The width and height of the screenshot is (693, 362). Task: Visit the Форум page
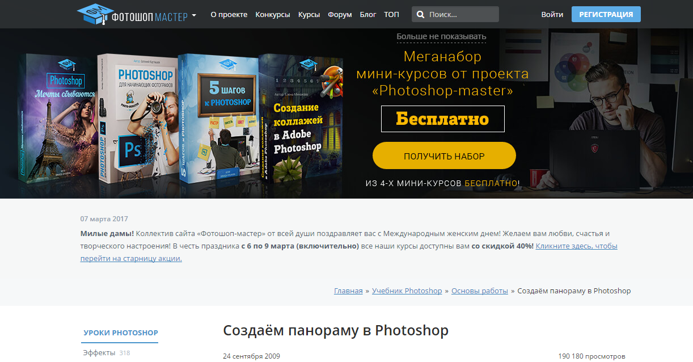tap(340, 14)
